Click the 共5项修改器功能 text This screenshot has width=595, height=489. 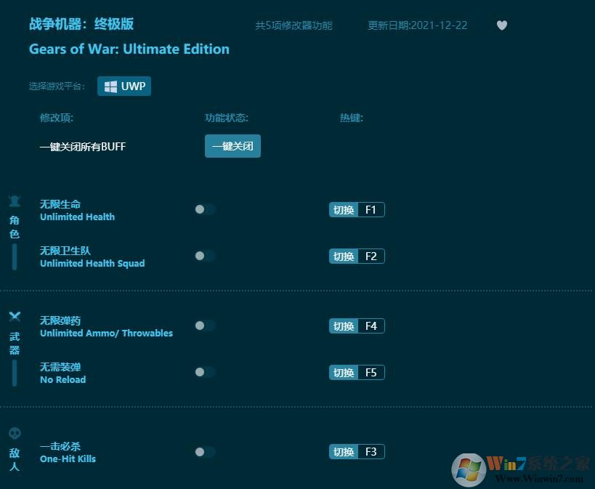[294, 25]
